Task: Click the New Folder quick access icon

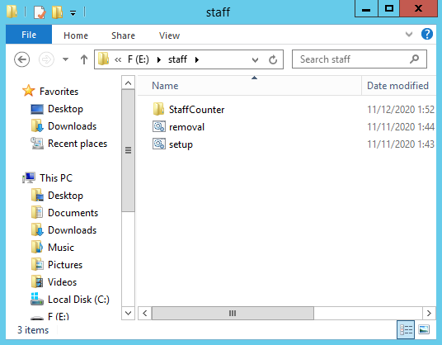Action: tap(57, 12)
